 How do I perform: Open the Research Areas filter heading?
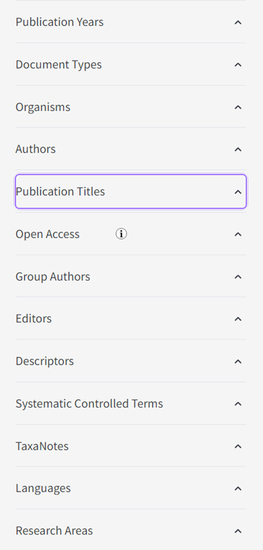[54, 530]
